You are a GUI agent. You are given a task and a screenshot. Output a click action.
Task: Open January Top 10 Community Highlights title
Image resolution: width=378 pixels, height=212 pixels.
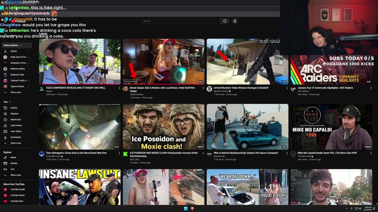325,88
